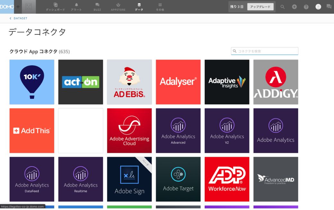Choose the Adalyser connector
334x210 pixels.
pyautogui.click(x=178, y=82)
